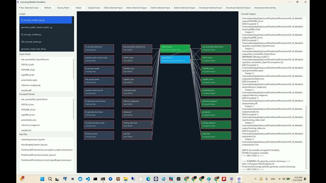Click the 05_generate_custom_license graph node
Image resolution: width=326 pixels, height=183 pixels.
pyautogui.click(x=99, y=103)
